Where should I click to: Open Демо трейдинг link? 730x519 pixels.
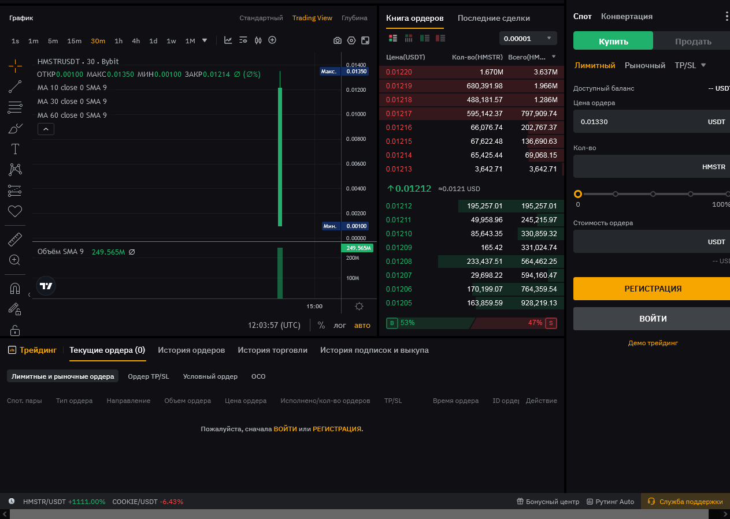pyautogui.click(x=653, y=343)
